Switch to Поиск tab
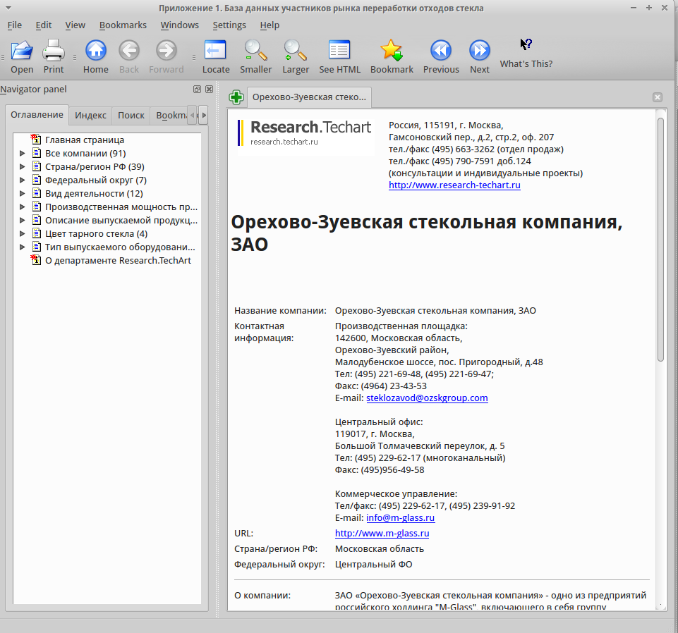The width and height of the screenshot is (678, 633). point(131,116)
